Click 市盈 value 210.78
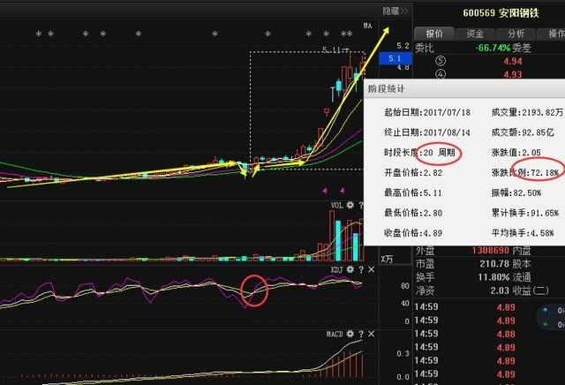 point(494,263)
